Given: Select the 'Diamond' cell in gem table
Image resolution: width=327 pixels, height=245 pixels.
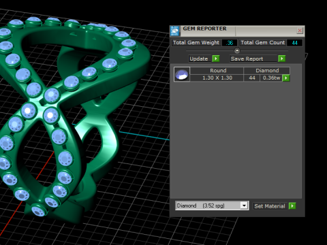Looking at the screenshot, I should coord(266,71).
